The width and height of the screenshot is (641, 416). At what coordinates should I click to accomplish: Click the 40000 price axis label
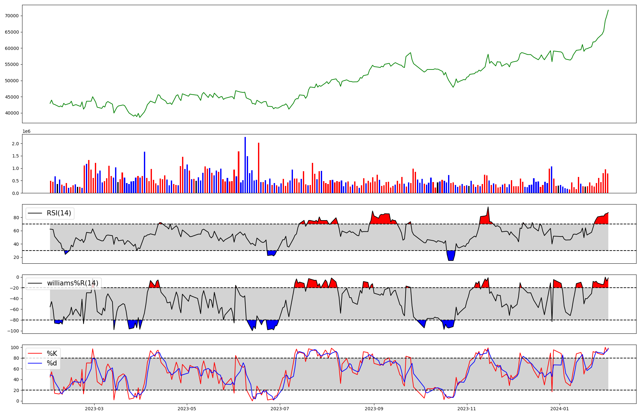(x=12, y=113)
